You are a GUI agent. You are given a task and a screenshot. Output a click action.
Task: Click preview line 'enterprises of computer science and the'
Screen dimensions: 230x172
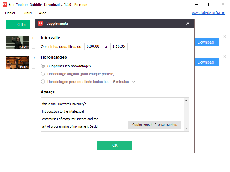click(70, 119)
